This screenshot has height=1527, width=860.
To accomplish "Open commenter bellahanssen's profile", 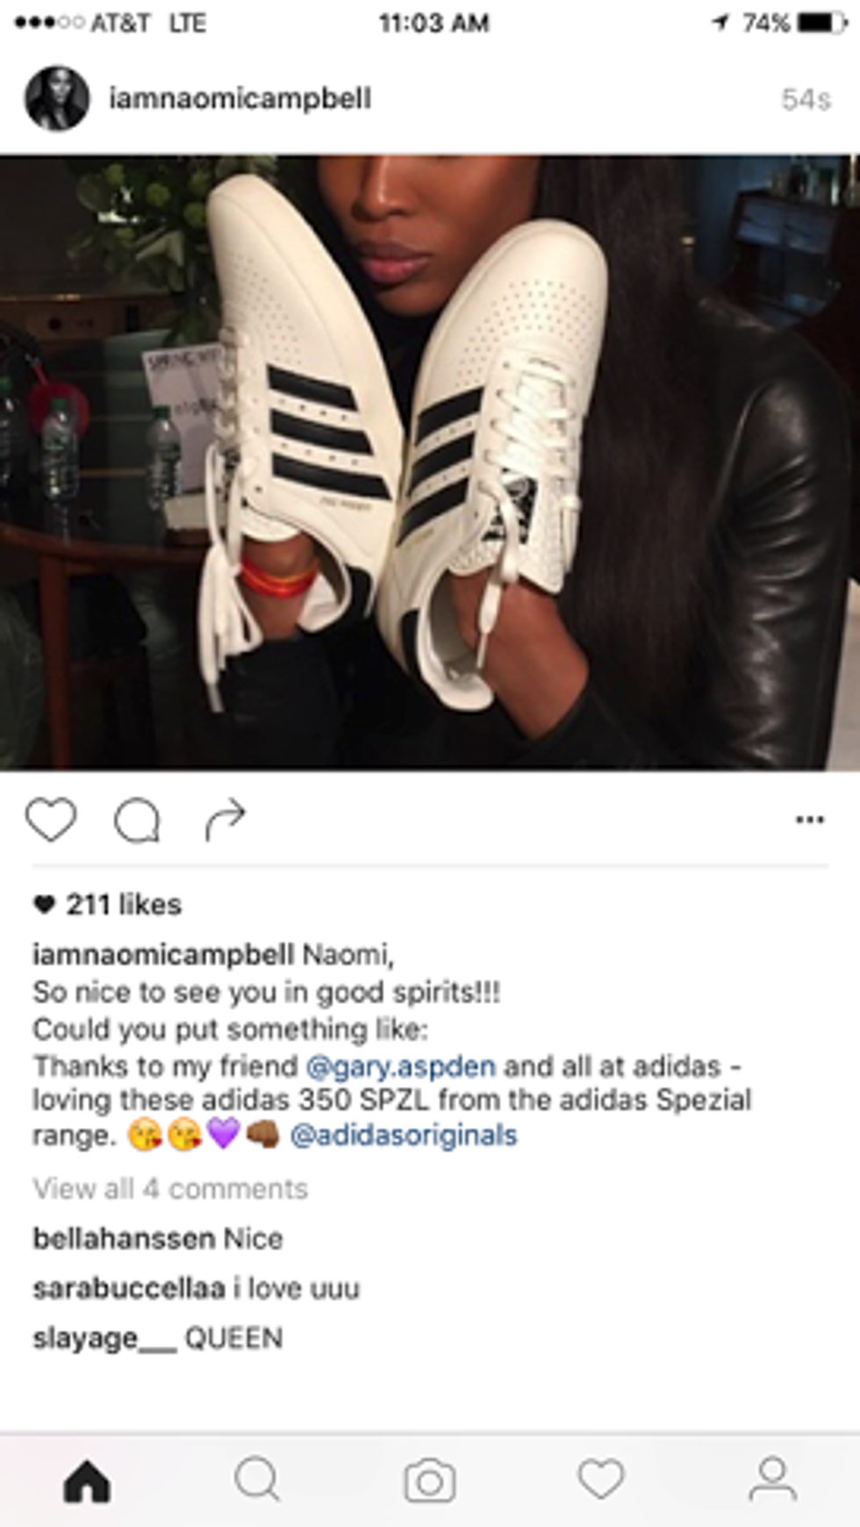I will pos(124,1239).
